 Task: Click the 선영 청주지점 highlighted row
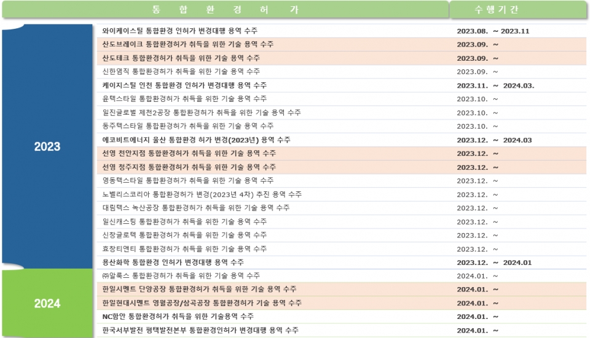pyautogui.click(x=189, y=167)
